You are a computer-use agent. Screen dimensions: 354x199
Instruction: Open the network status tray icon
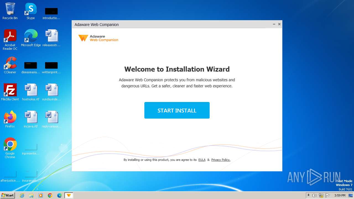321,195
